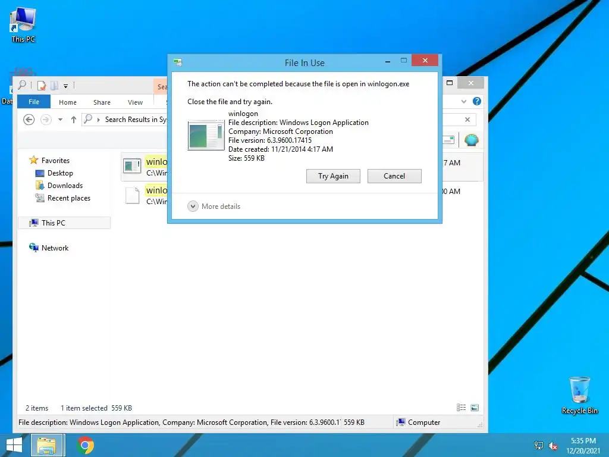
Task: Click the email toolbar icon beside seashell
Action: (x=448, y=140)
